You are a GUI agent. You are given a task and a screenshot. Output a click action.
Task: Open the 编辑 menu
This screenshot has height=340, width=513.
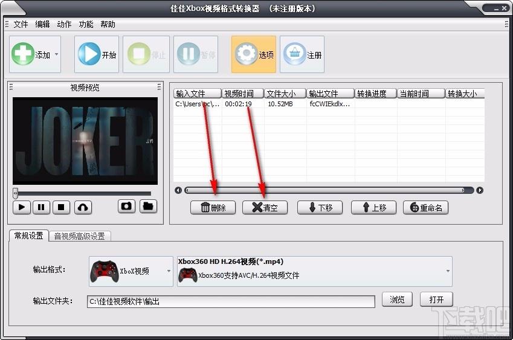click(42, 24)
